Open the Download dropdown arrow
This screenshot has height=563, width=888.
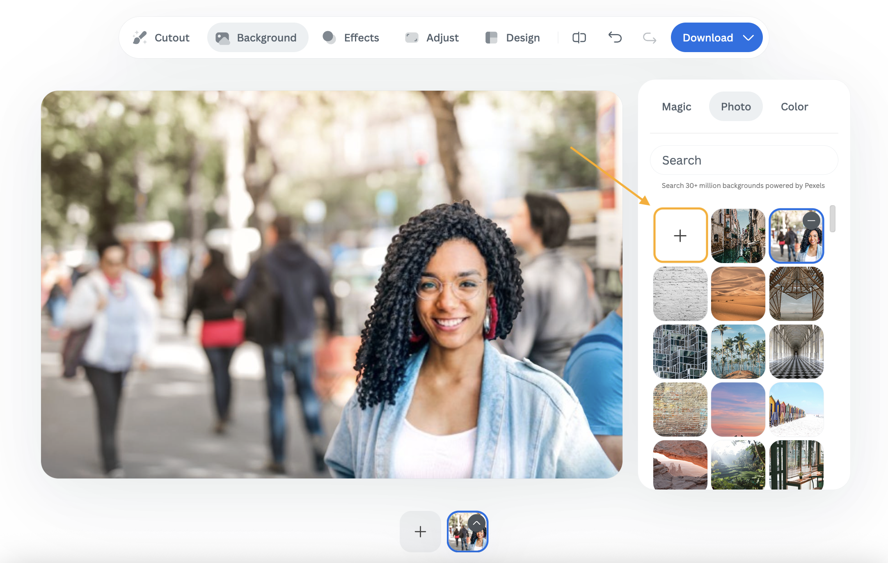pos(748,38)
